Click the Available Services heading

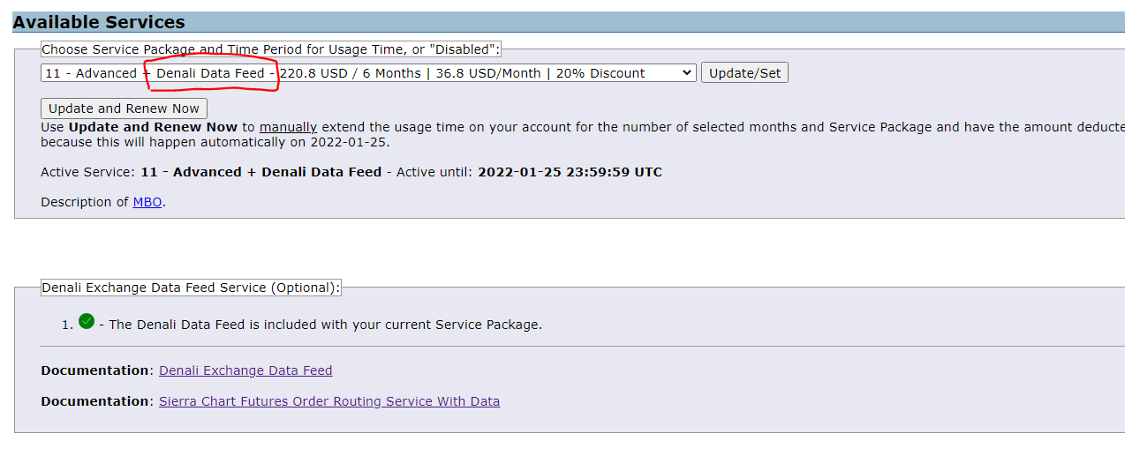click(99, 23)
